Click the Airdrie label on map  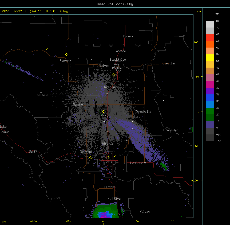coord(108,143)
